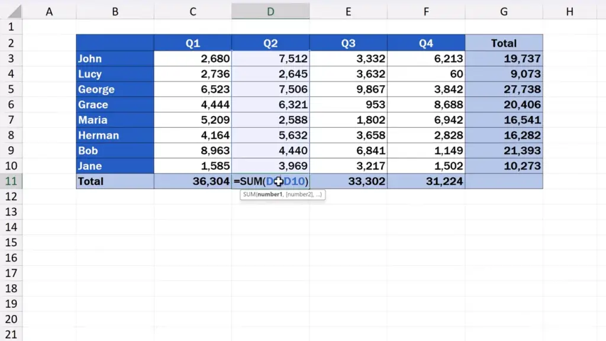The image size is (606, 341).
Task: Click row 5 header
Action: click(x=11, y=89)
